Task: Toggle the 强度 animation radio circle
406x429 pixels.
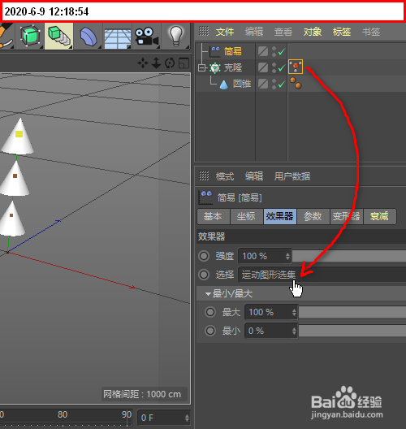Action: (204, 256)
